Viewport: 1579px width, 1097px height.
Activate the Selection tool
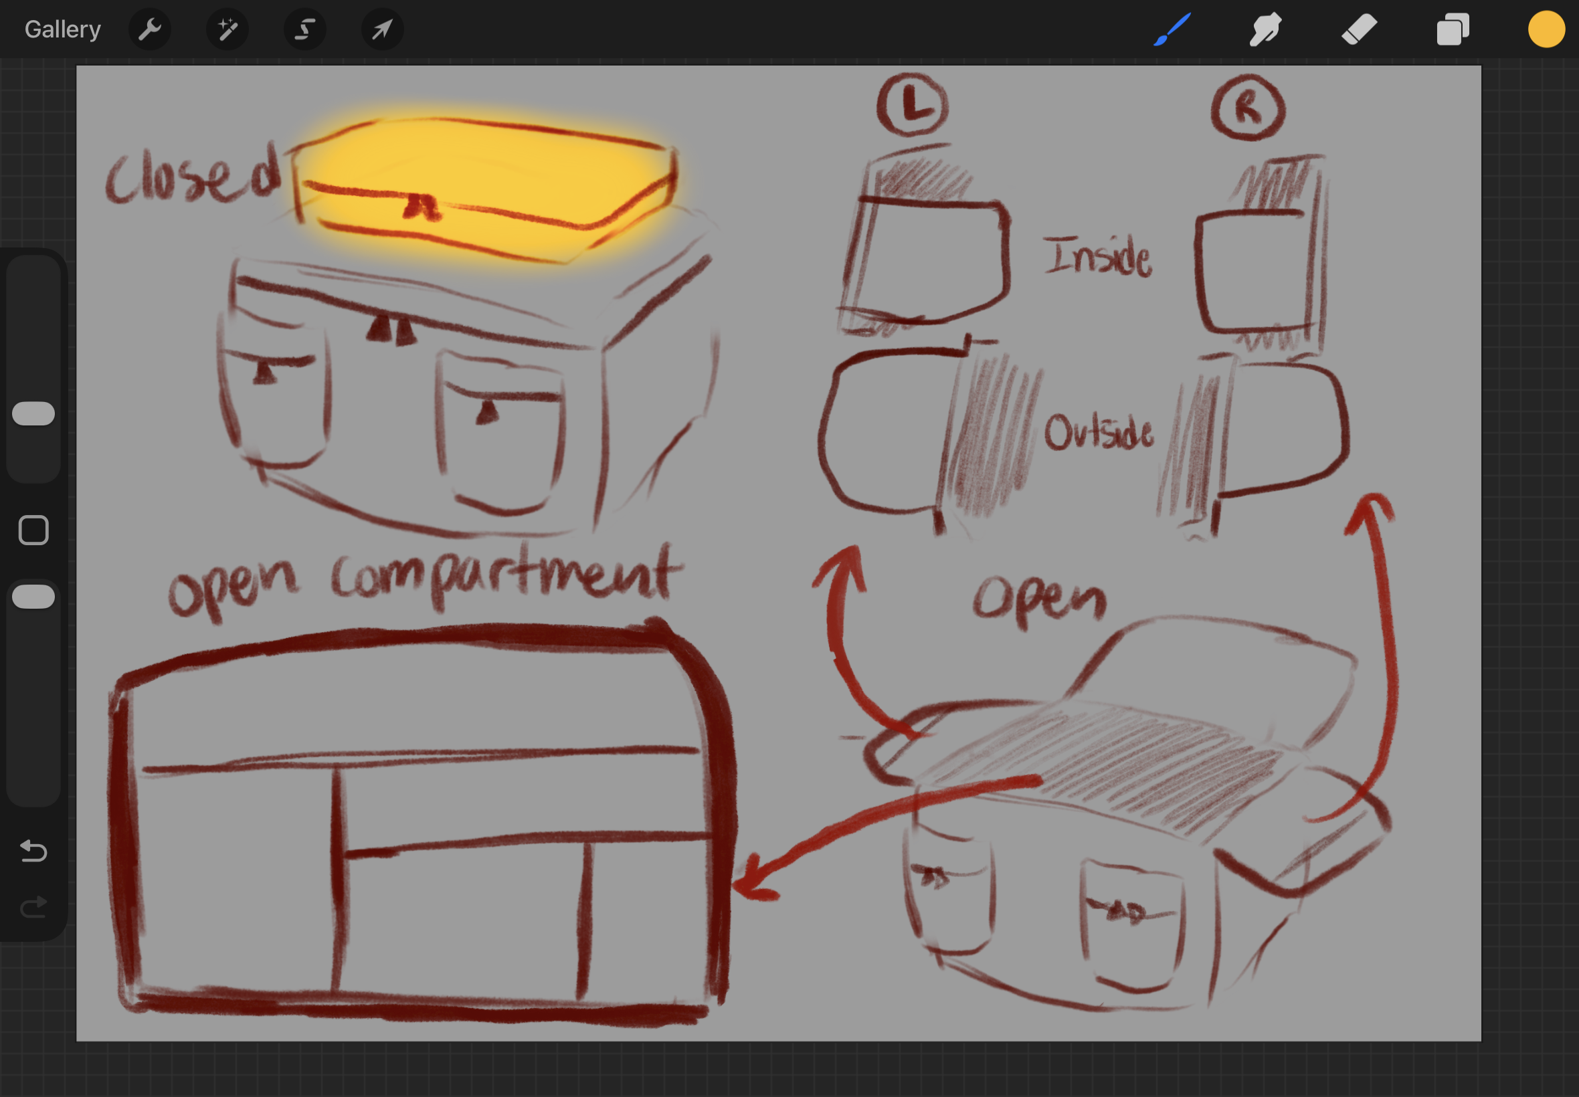[304, 29]
